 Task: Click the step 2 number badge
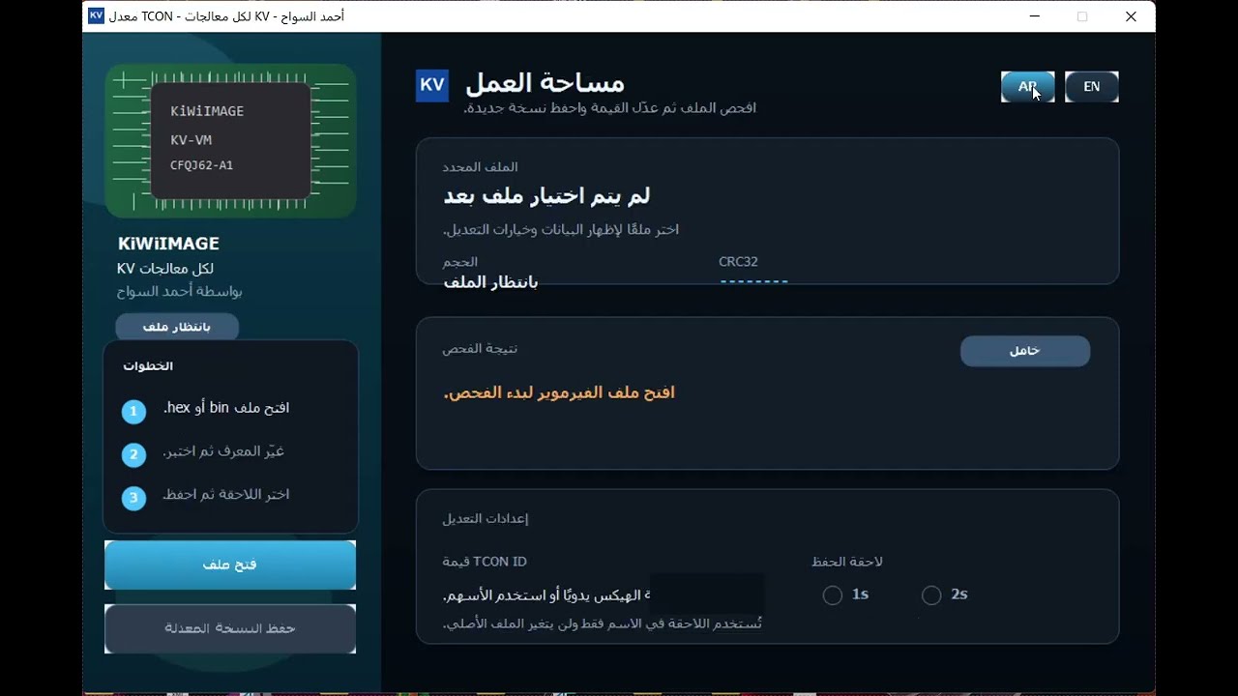coord(133,454)
